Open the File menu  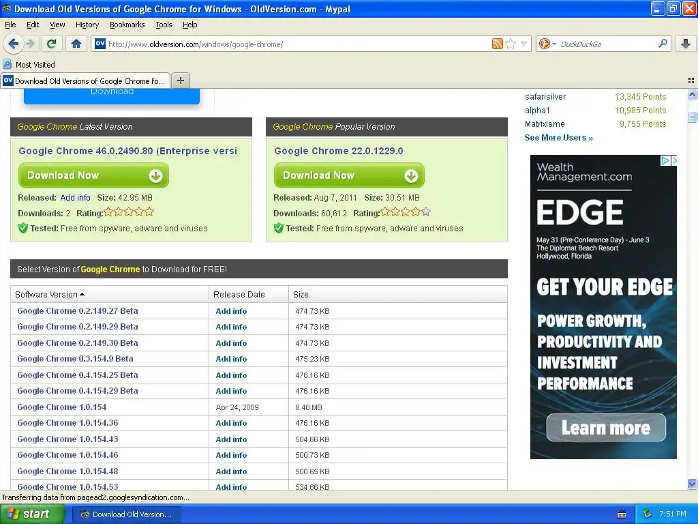click(10, 25)
